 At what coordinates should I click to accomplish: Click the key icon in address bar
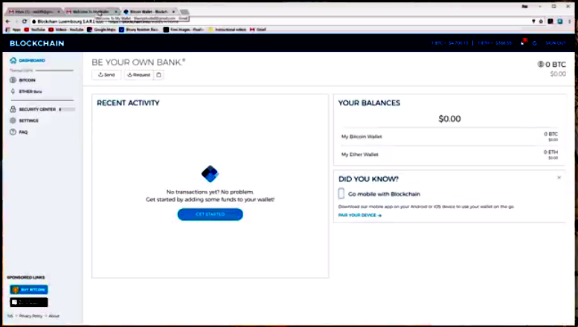coord(533,22)
